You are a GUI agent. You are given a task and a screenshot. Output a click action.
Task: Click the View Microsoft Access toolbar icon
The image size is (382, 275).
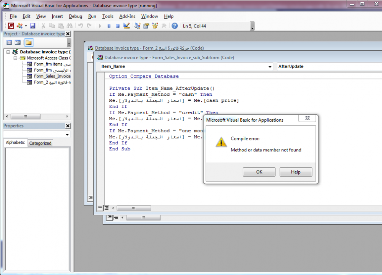(x=11, y=26)
